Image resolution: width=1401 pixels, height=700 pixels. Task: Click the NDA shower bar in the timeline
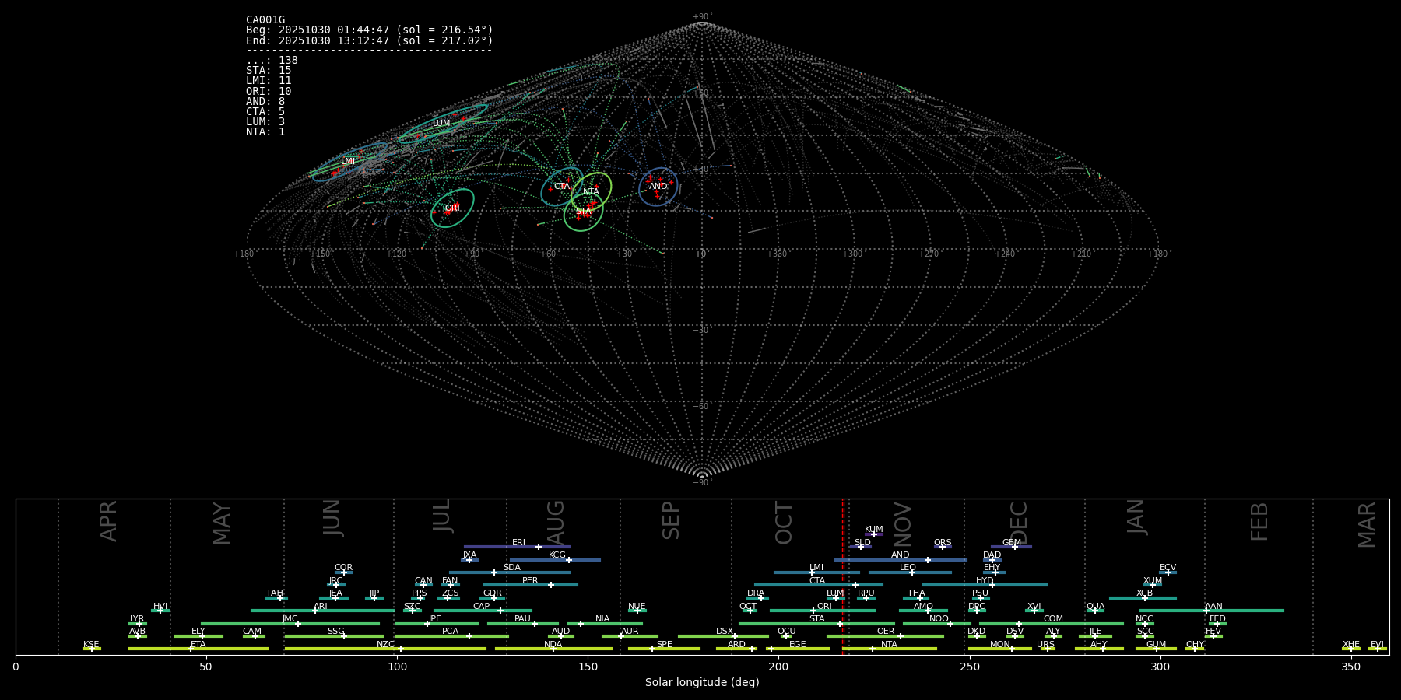[553, 649]
